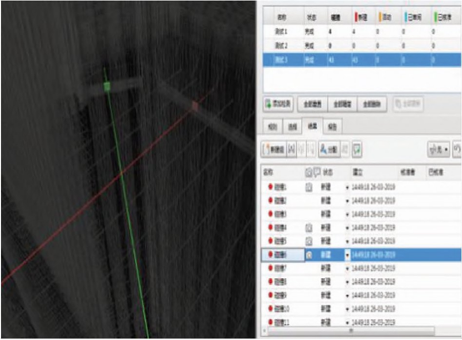Sort tests by orange Active (活动) column header
The width and height of the screenshot is (462, 340).
tap(389, 18)
